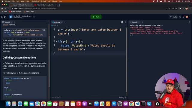This screenshot has width=192, height=108.
Task: Open the Window menu
Action: coord(54,1)
